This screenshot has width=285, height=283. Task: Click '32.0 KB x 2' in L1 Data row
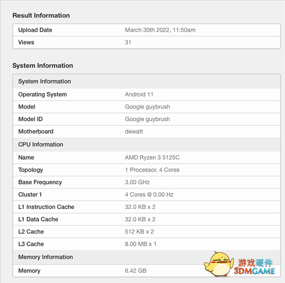click(140, 219)
